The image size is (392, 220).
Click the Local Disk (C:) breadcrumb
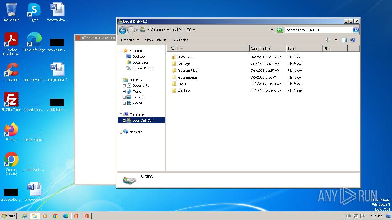tap(181, 30)
